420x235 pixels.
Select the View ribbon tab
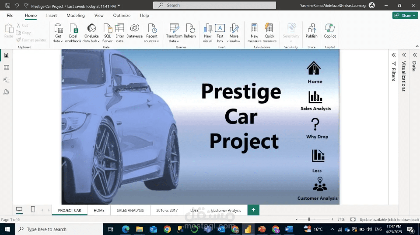coord(99,16)
